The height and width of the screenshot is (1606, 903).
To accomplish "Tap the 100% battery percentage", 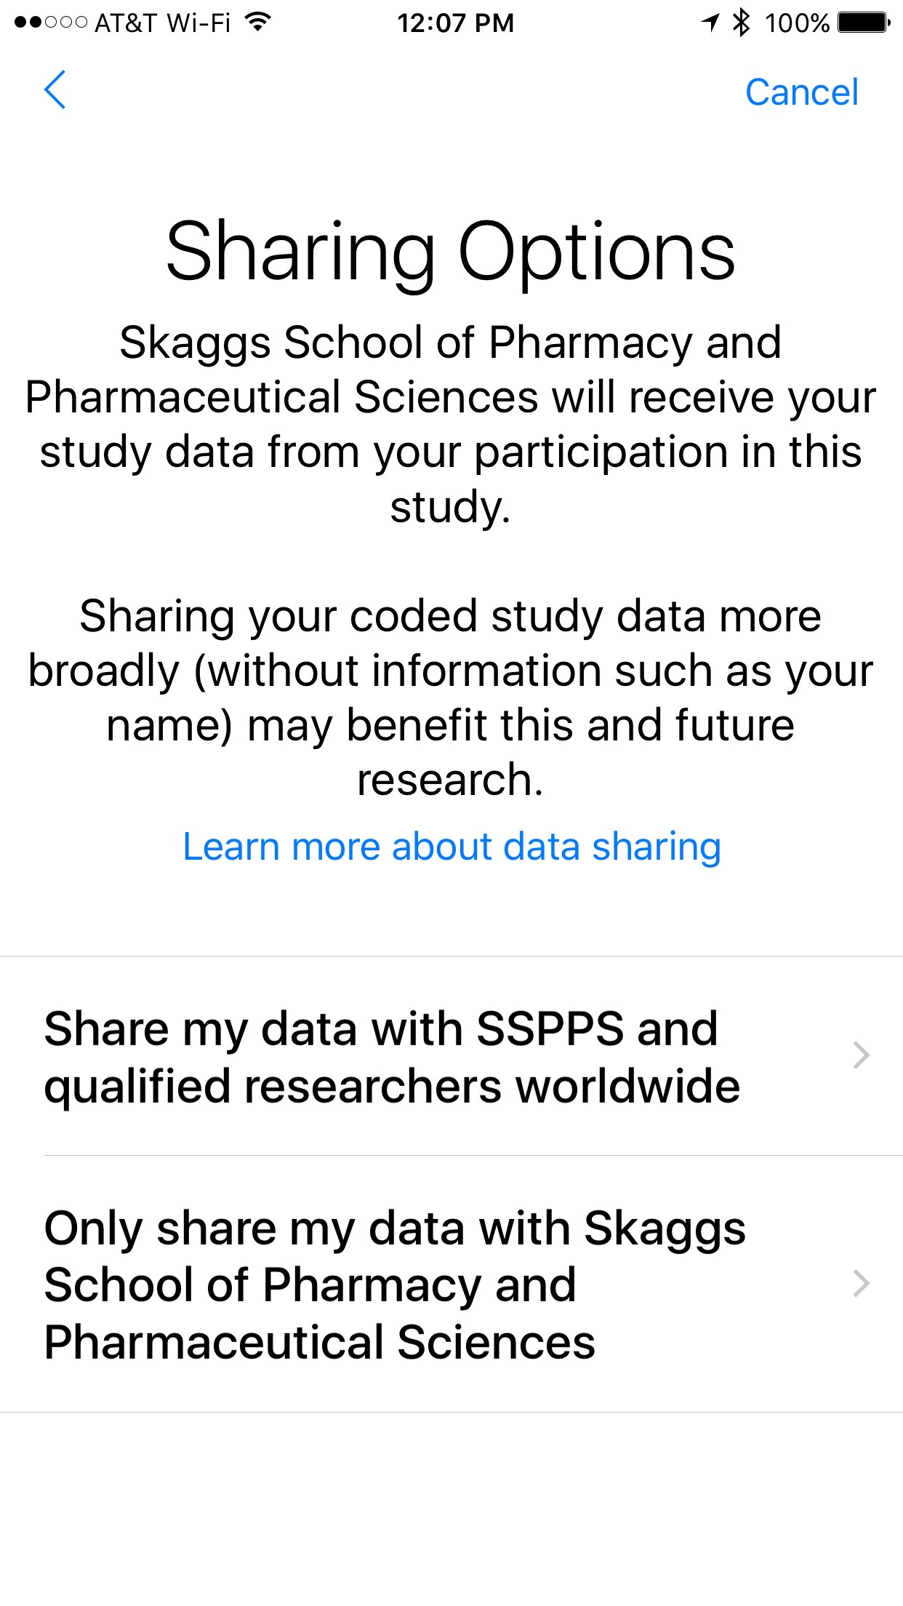I will (797, 23).
